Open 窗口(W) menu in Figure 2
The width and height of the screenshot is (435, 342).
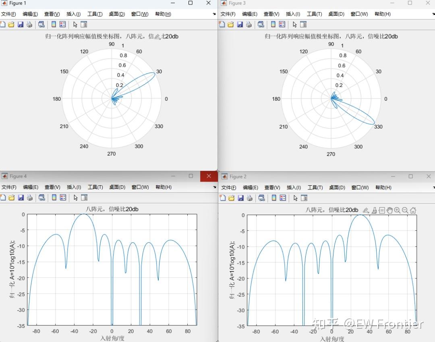point(360,188)
